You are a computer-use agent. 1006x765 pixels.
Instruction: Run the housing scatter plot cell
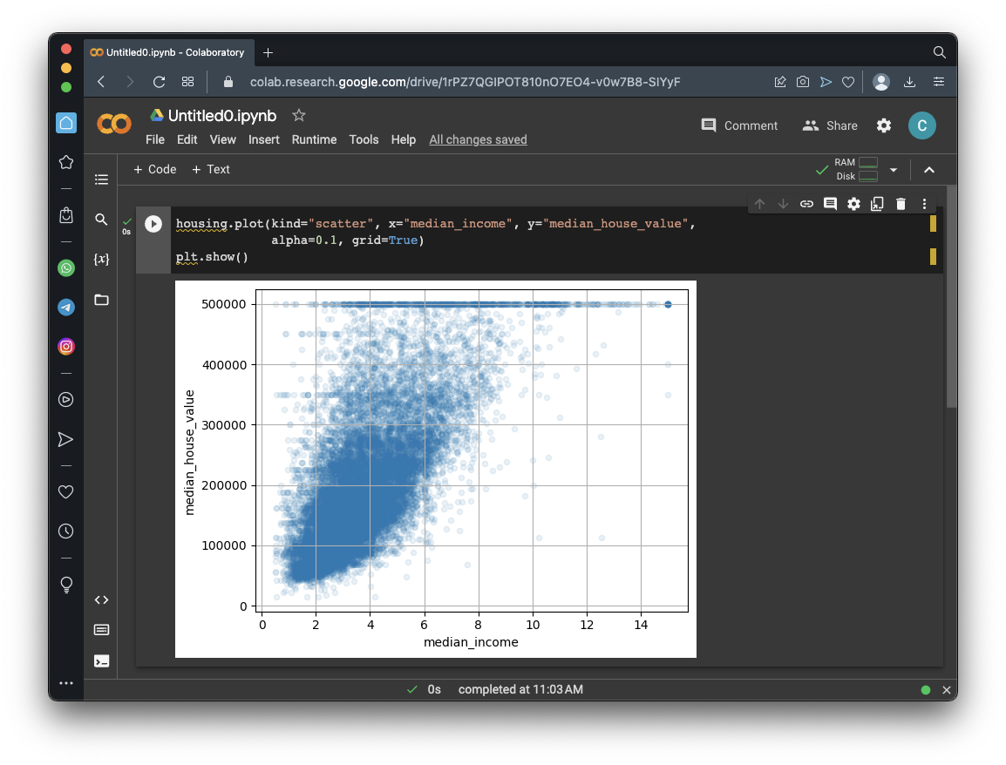[x=153, y=224]
